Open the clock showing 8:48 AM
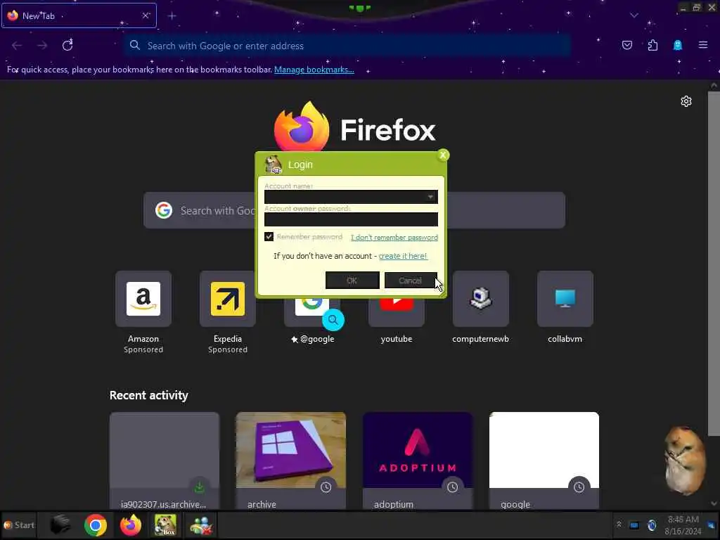The width and height of the screenshot is (720, 540). pos(683,525)
